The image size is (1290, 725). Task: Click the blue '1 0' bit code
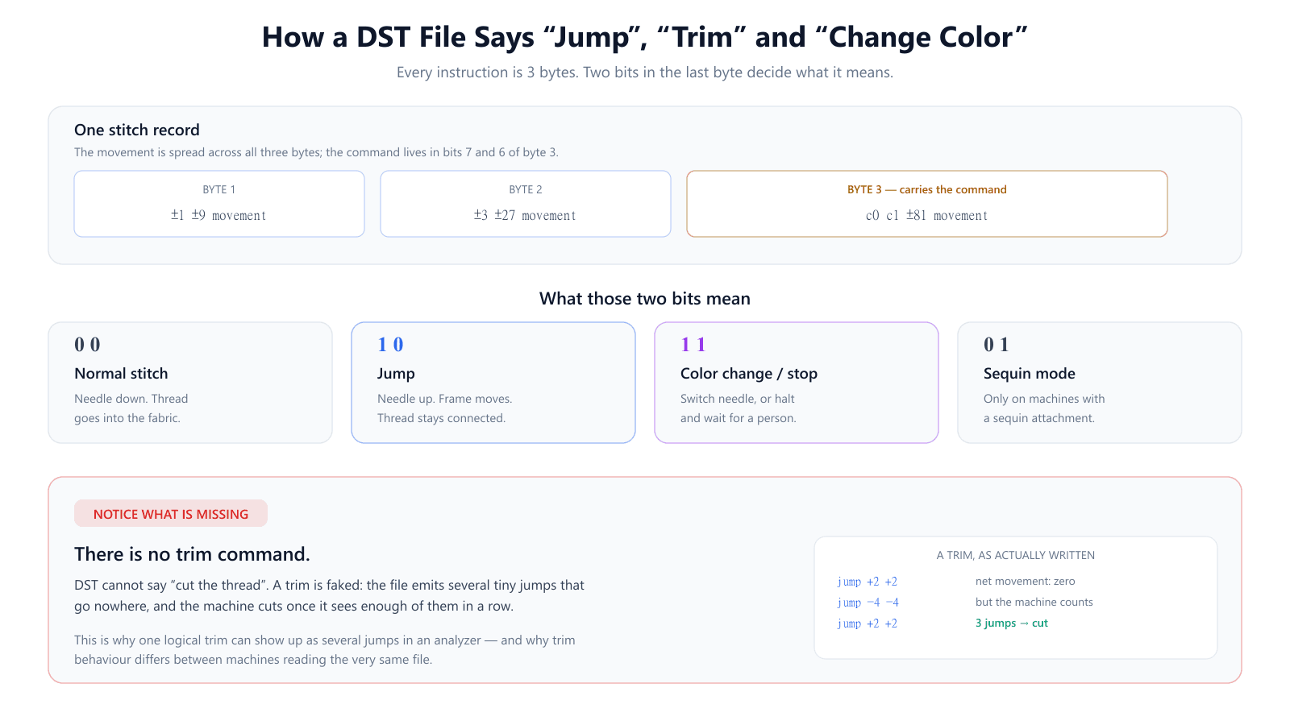pos(390,345)
